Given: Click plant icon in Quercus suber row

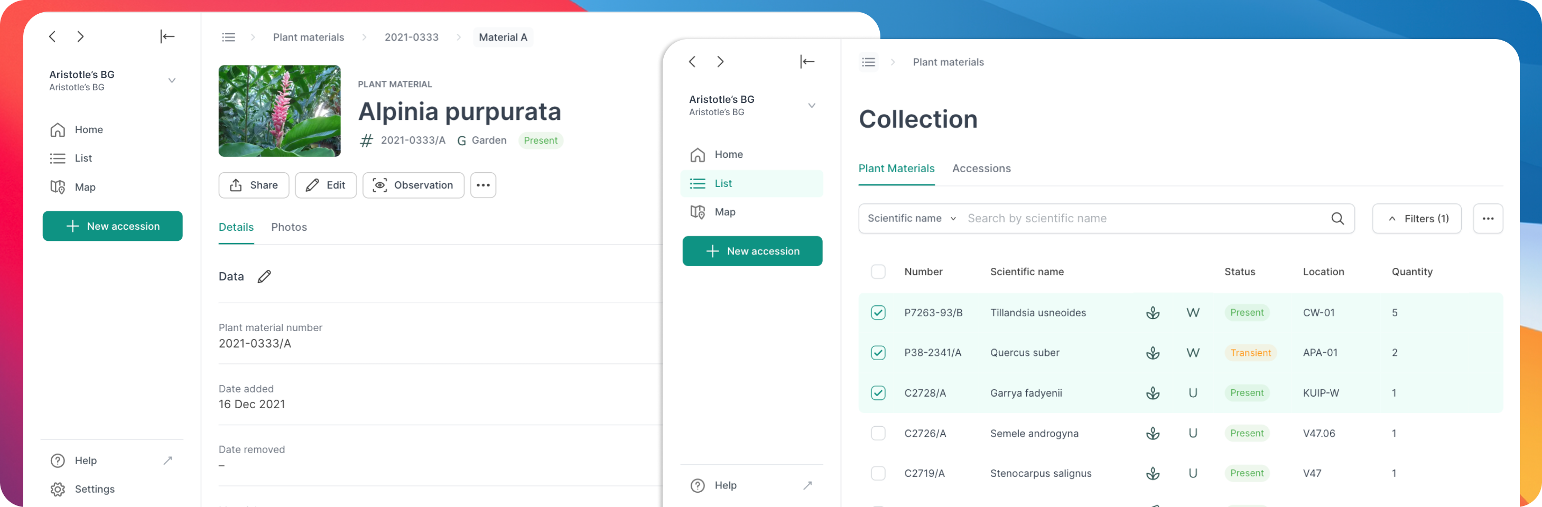Looking at the screenshot, I should pos(1153,353).
